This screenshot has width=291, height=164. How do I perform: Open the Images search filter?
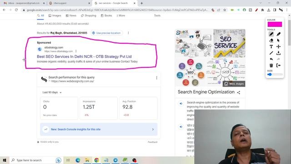coord(55,15)
